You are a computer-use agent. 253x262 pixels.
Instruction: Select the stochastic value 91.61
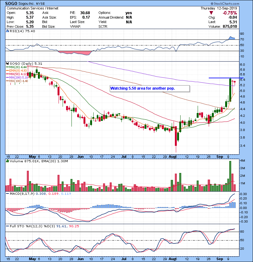point(61,226)
